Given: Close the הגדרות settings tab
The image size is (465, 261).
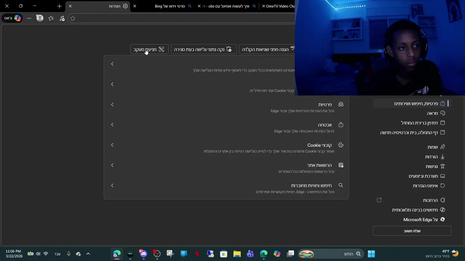Looking at the screenshot, I should [70, 6].
